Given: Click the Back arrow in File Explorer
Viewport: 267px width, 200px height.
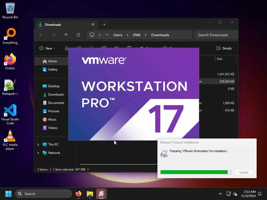Looking at the screenshot, I should [41, 35].
